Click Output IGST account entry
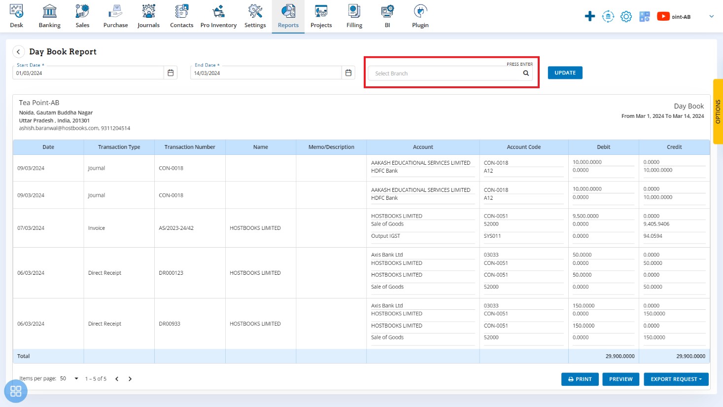 click(385, 236)
